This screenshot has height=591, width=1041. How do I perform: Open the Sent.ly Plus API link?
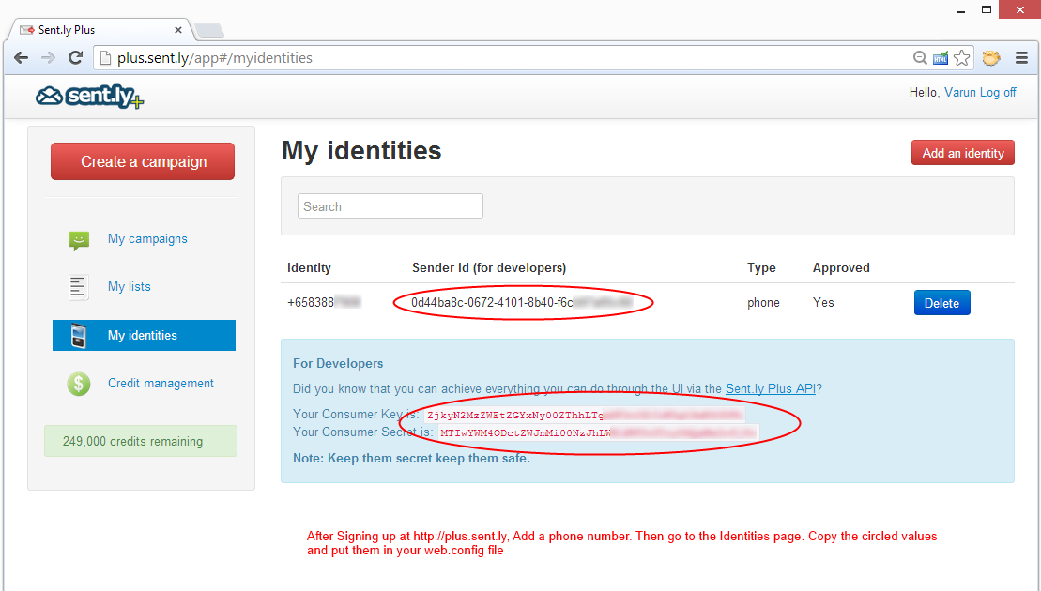[x=770, y=388]
